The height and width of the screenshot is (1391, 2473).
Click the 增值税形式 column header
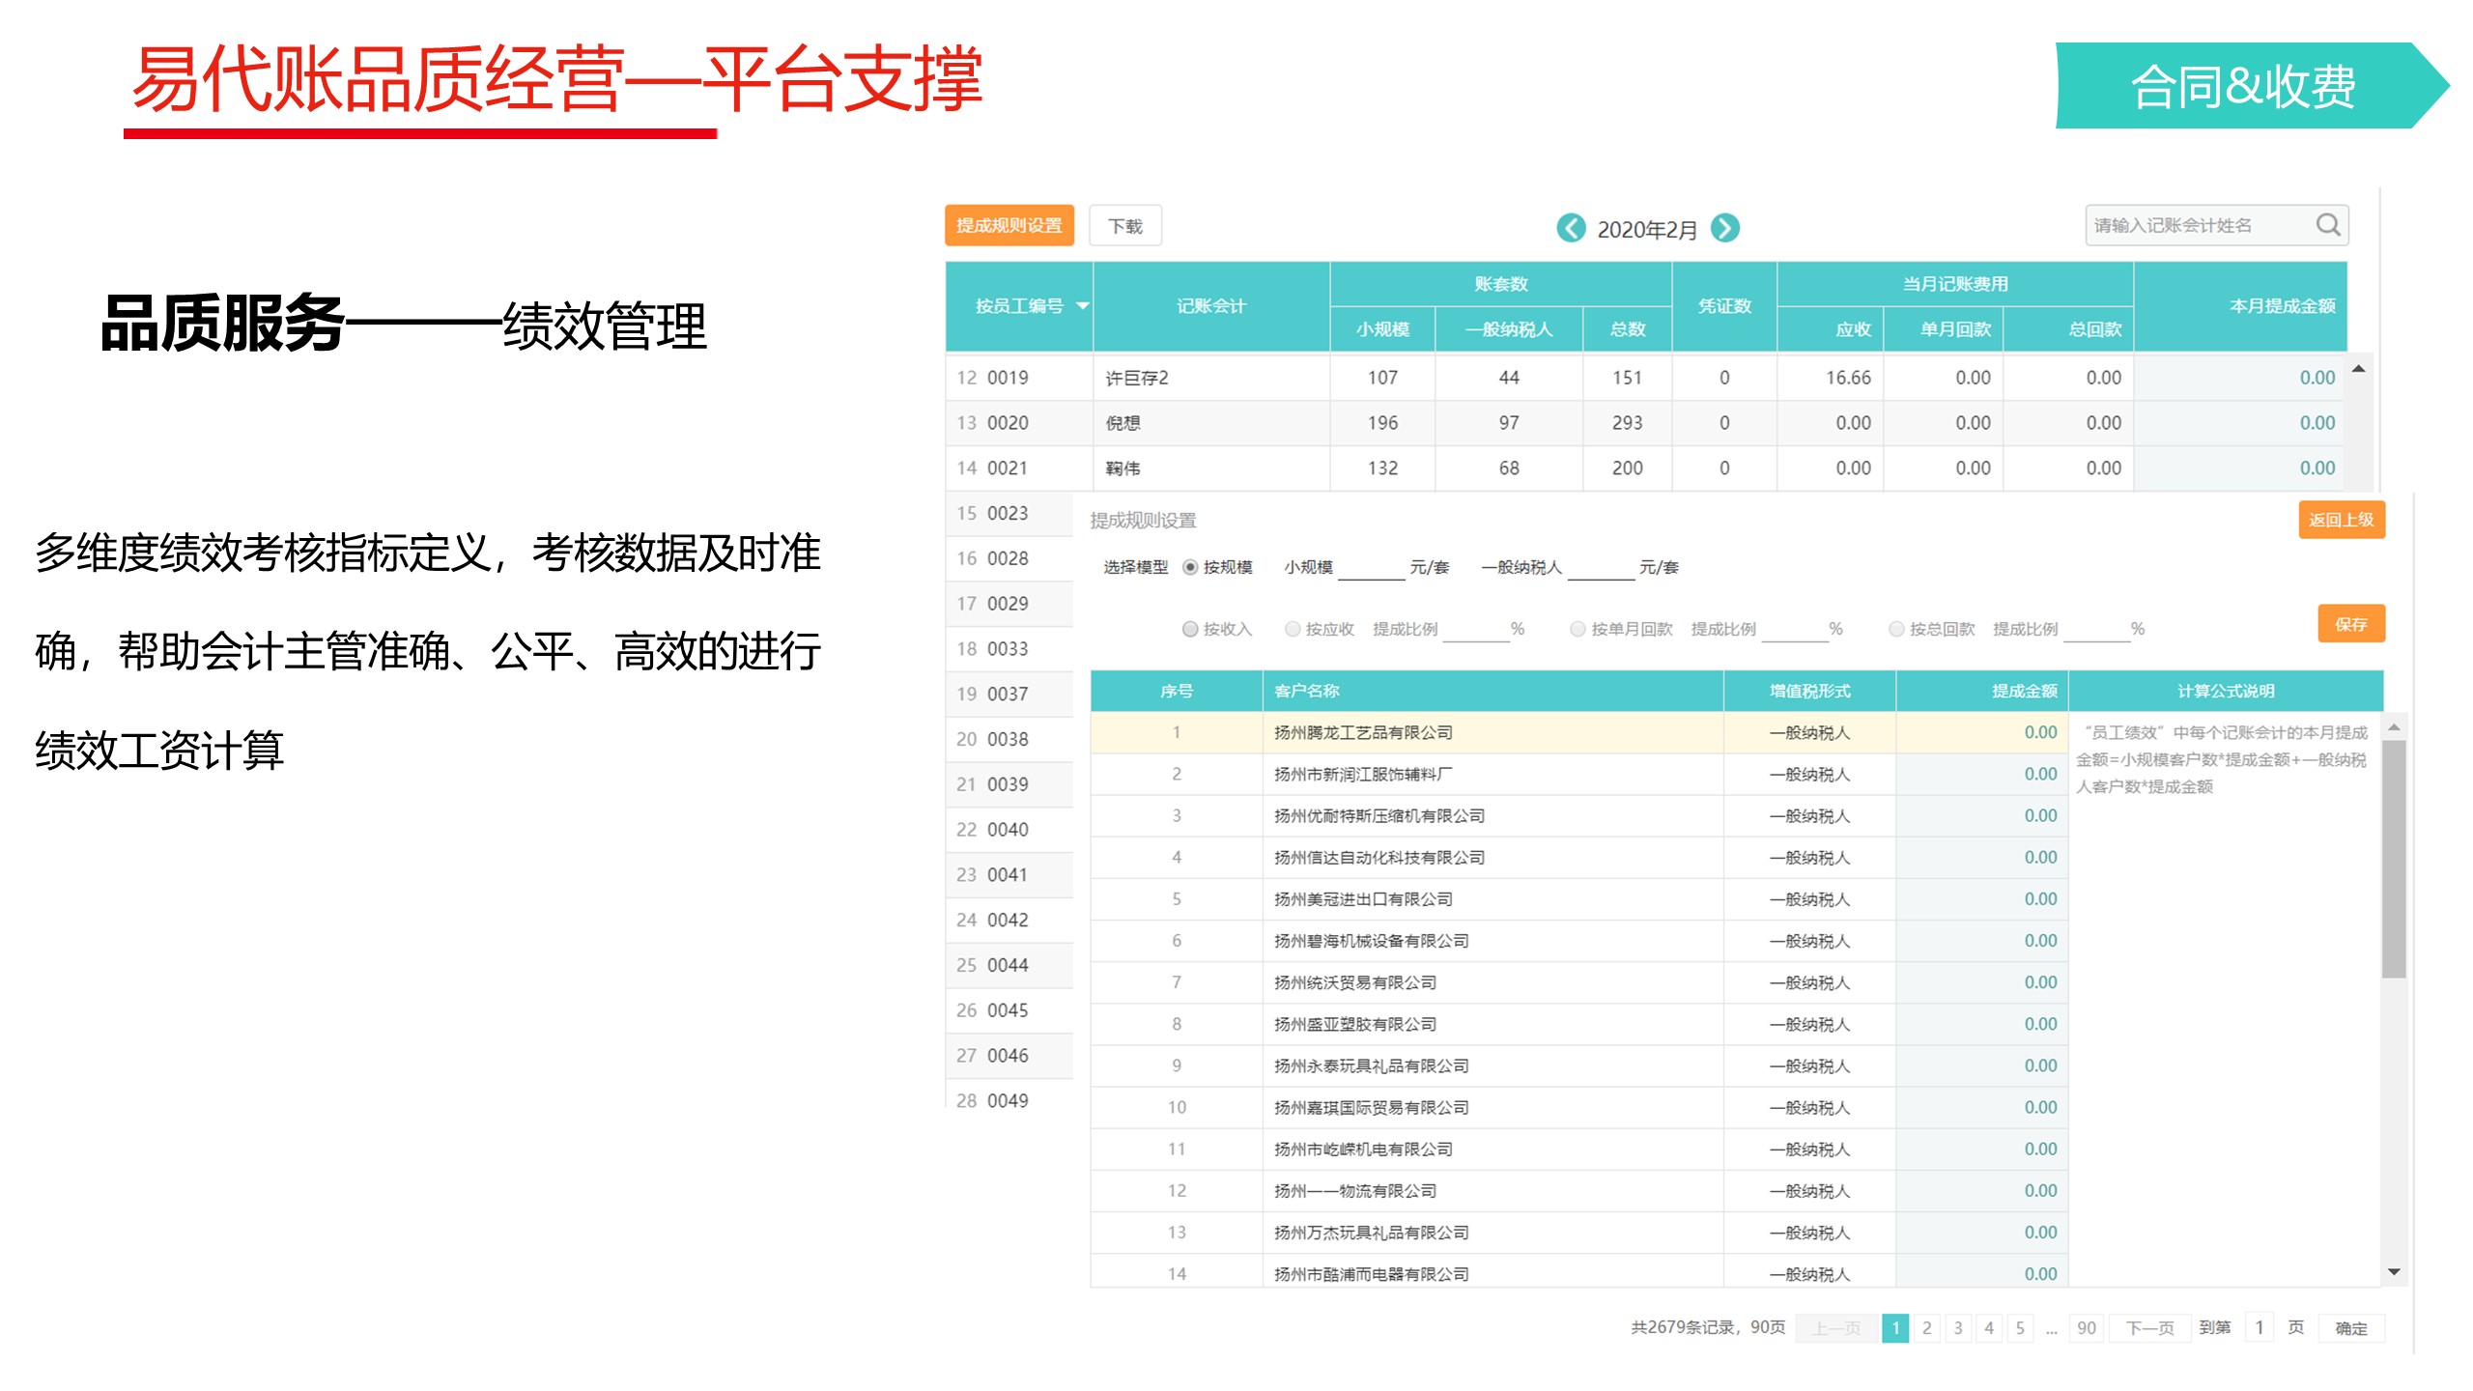[x=1810, y=691]
